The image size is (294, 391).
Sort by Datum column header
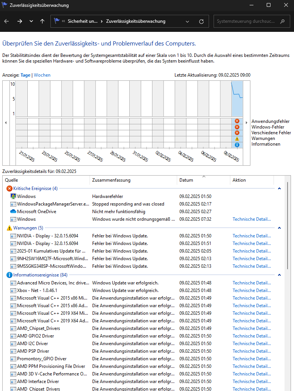pos(203,180)
